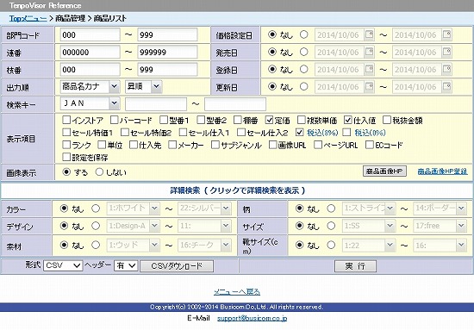
Task: Select しない for 画像表示
Action: [x=99, y=172]
